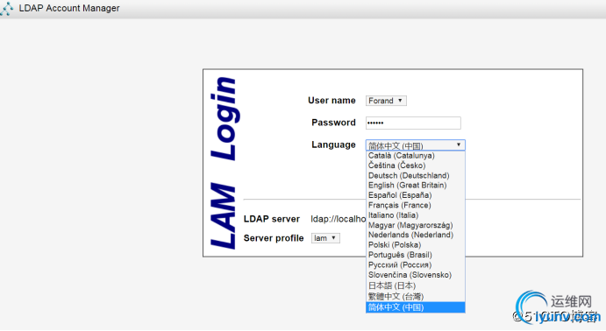Choose Čeština (Česko) from language list
Viewport: 606px width, 331px height.
(415, 165)
